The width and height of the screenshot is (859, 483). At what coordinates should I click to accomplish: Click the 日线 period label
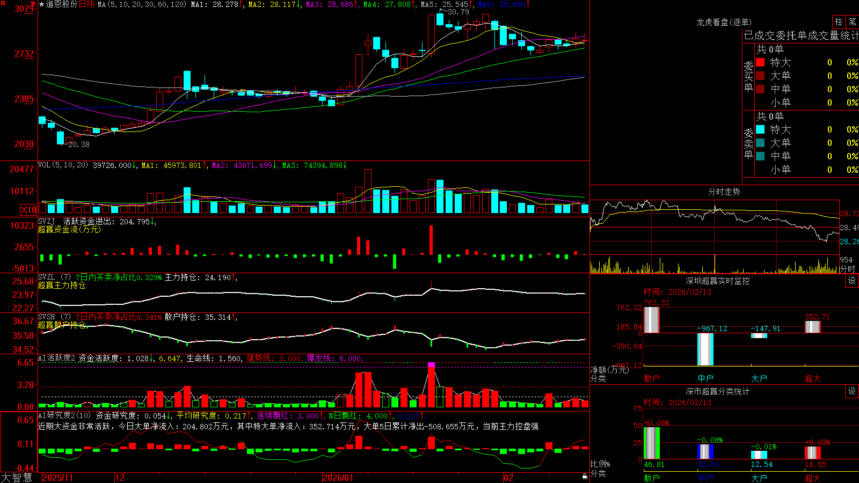(86, 4)
